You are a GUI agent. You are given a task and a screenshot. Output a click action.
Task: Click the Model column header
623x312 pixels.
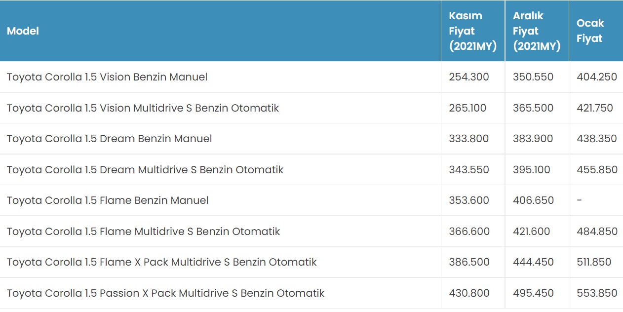click(x=23, y=31)
